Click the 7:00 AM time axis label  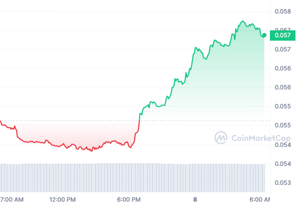point(12,199)
